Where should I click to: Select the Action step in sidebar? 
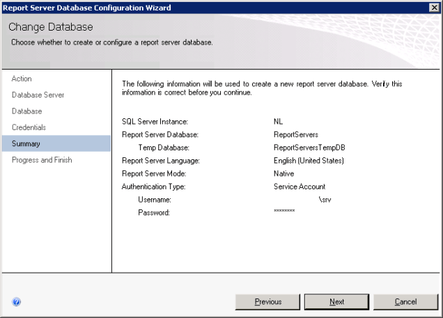pyautogui.click(x=22, y=79)
